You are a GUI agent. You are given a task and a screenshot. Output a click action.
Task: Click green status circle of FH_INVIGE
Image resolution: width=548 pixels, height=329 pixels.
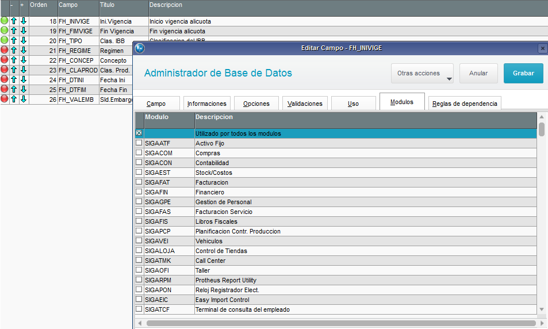coord(4,21)
